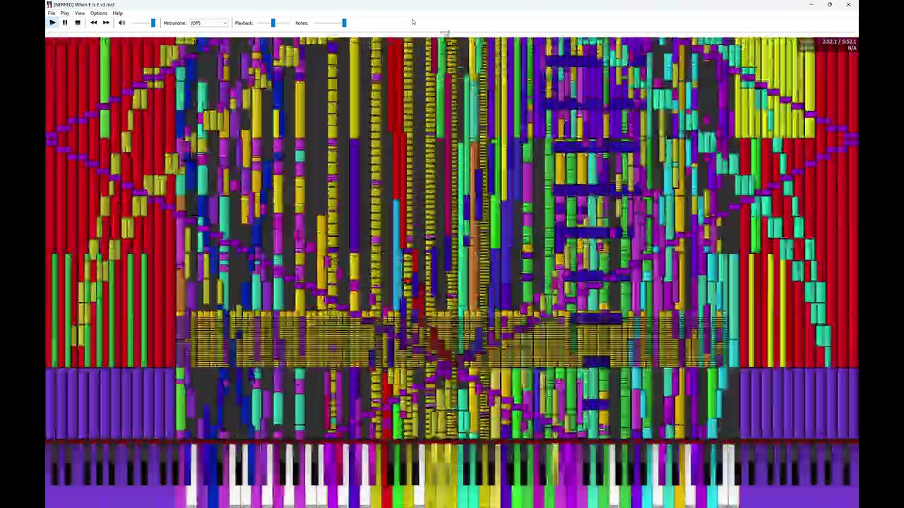The image size is (904, 508).
Task: Open the Help menu
Action: (117, 13)
